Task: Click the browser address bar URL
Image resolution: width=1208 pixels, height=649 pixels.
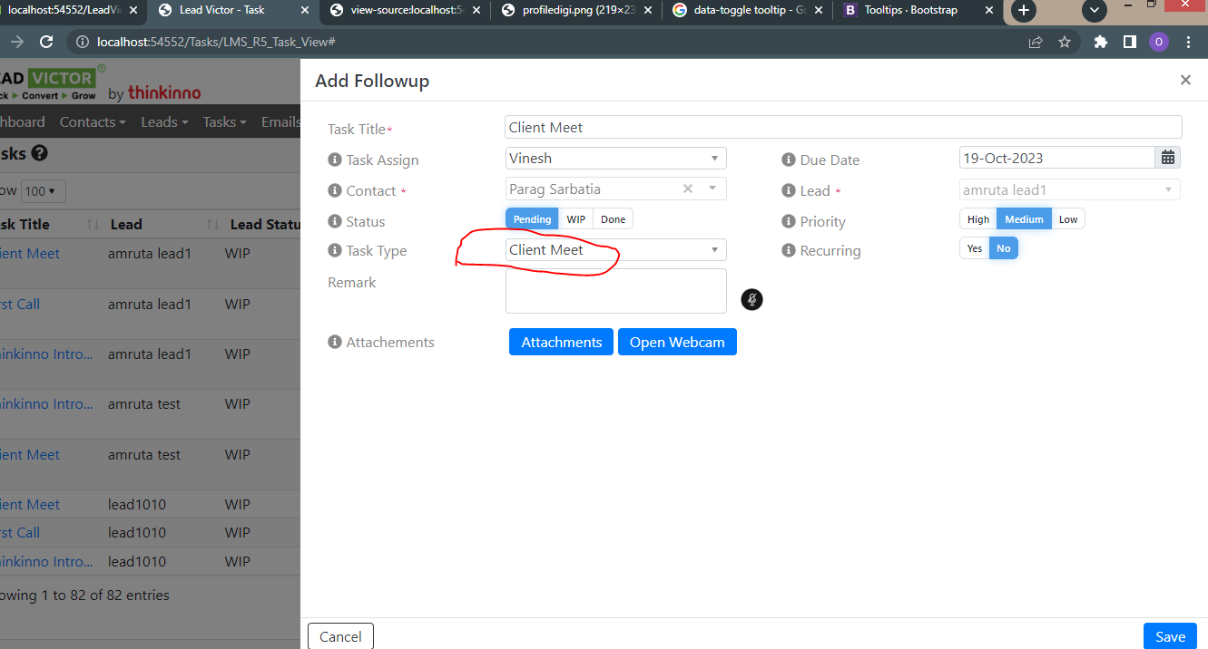Action: [x=217, y=42]
